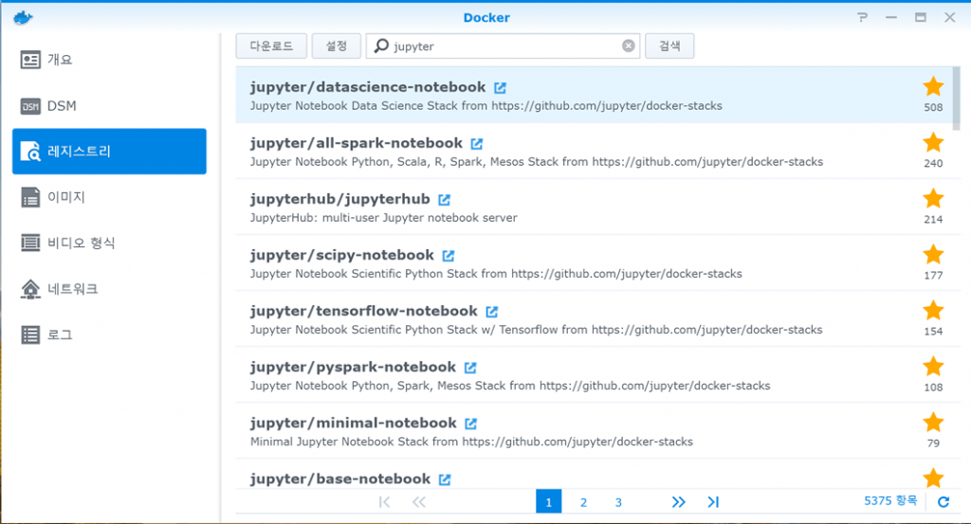Click star of jupyter/datascience-notebook (508)
971x524 pixels.
tap(933, 86)
